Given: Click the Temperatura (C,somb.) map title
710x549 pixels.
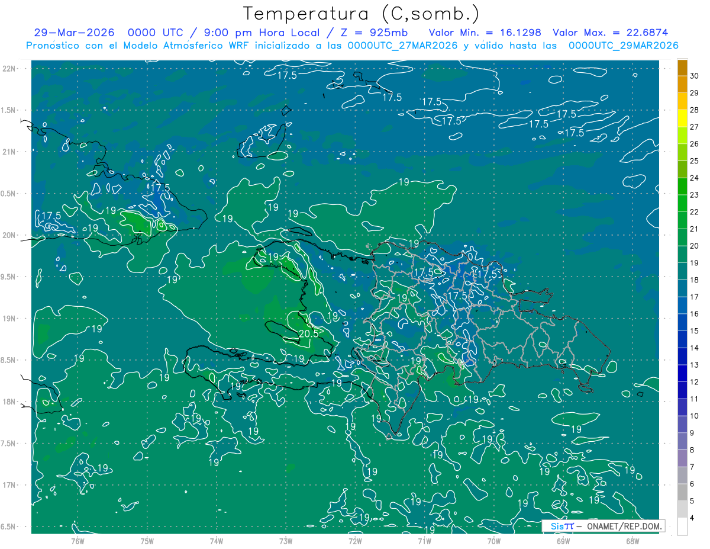Looking at the screenshot, I should pos(362,14).
